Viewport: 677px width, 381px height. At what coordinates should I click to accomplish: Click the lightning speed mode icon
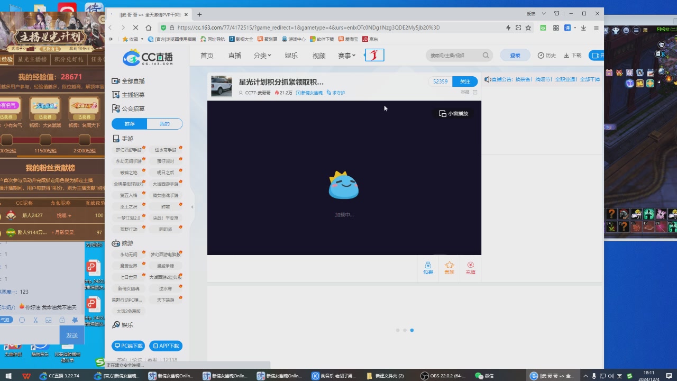tap(508, 28)
